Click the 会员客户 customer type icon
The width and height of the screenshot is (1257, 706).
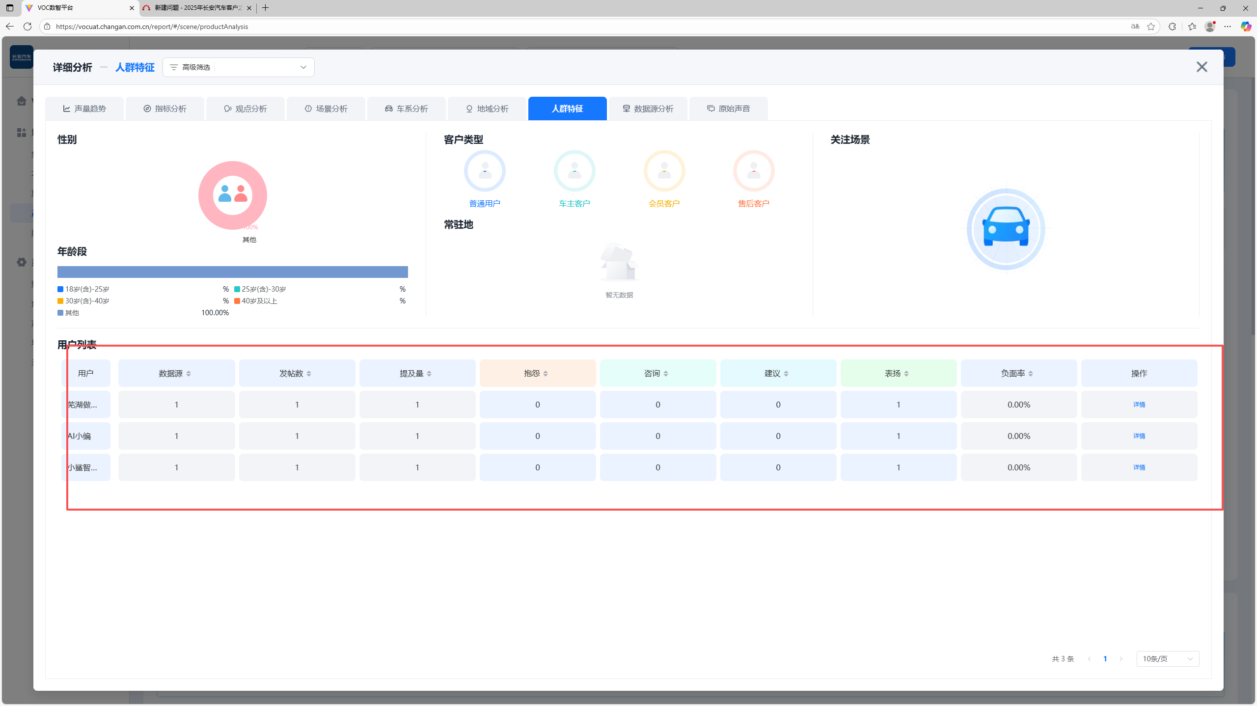[664, 171]
